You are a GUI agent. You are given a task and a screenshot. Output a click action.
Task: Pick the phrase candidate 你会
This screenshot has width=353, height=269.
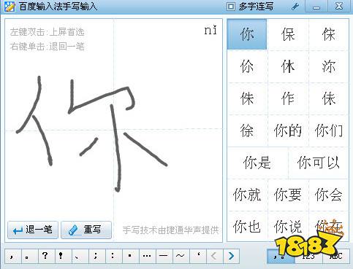328,195
